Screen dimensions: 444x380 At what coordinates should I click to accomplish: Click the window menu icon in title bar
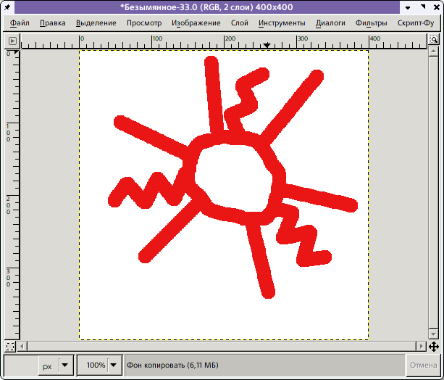8,7
